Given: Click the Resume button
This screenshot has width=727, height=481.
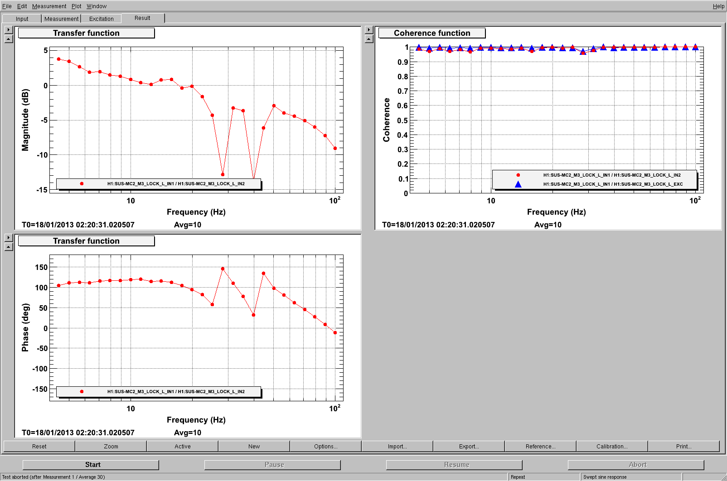Looking at the screenshot, I should 454,465.
